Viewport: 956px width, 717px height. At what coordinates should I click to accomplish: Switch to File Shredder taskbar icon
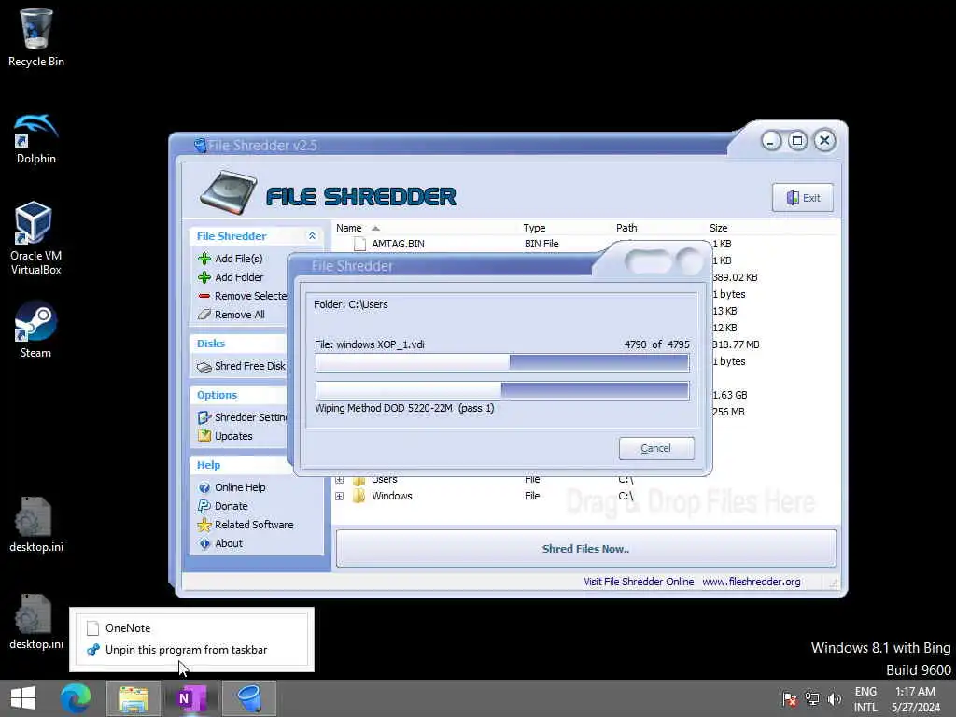pos(248,698)
